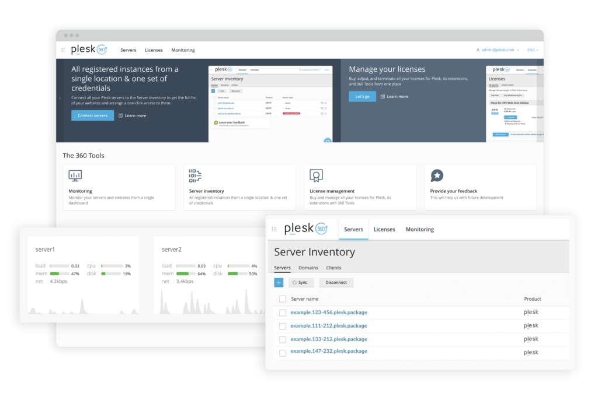Click server1 mem usage bar at 47%

60,273
